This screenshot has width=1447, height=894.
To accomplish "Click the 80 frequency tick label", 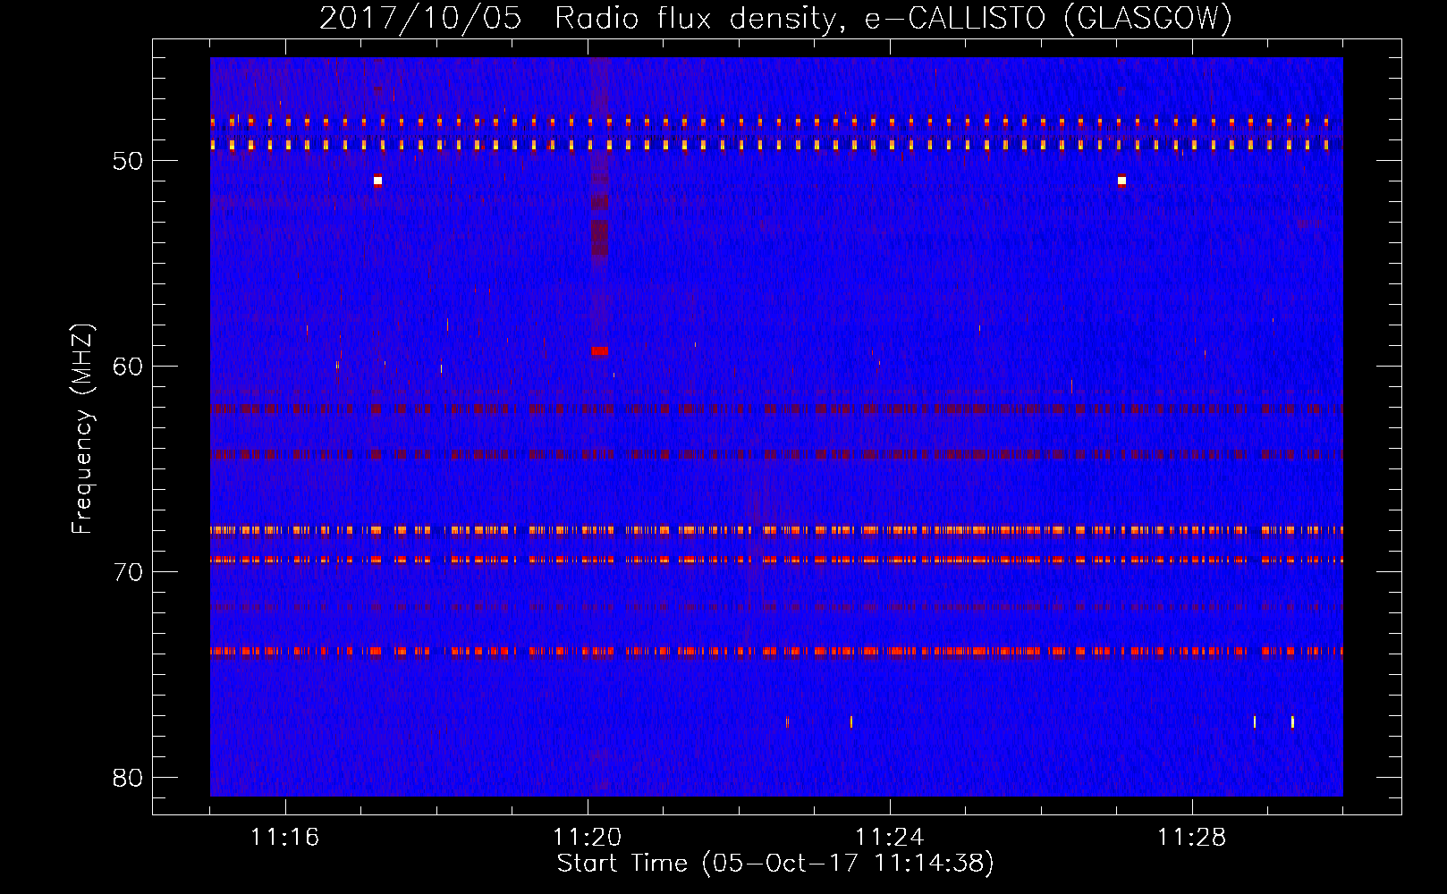I will 128,778.
